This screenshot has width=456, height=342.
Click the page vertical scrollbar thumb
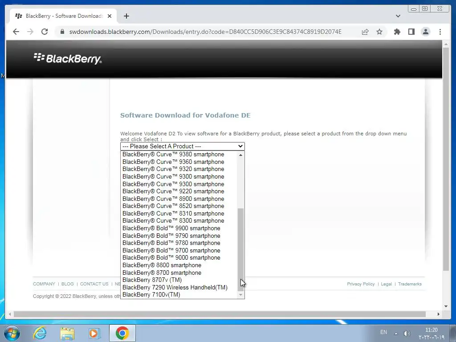(446, 159)
